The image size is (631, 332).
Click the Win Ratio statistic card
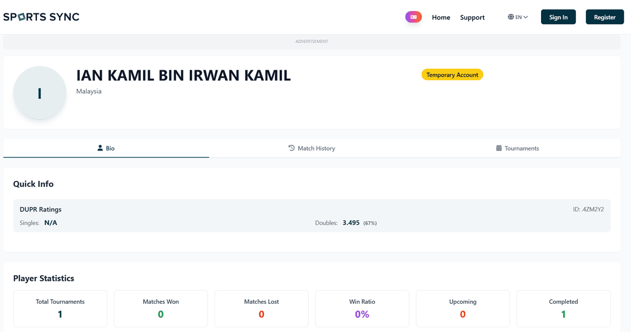tap(362, 308)
